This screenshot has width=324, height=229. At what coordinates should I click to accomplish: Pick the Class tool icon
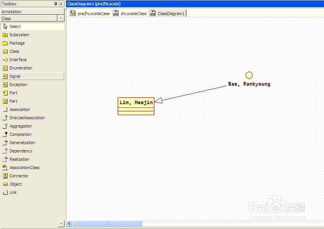point(5,51)
